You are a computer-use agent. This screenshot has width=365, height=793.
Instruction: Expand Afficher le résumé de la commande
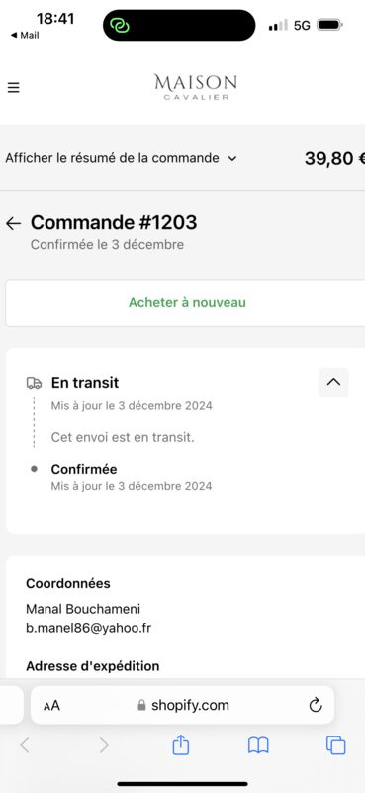[x=121, y=158]
